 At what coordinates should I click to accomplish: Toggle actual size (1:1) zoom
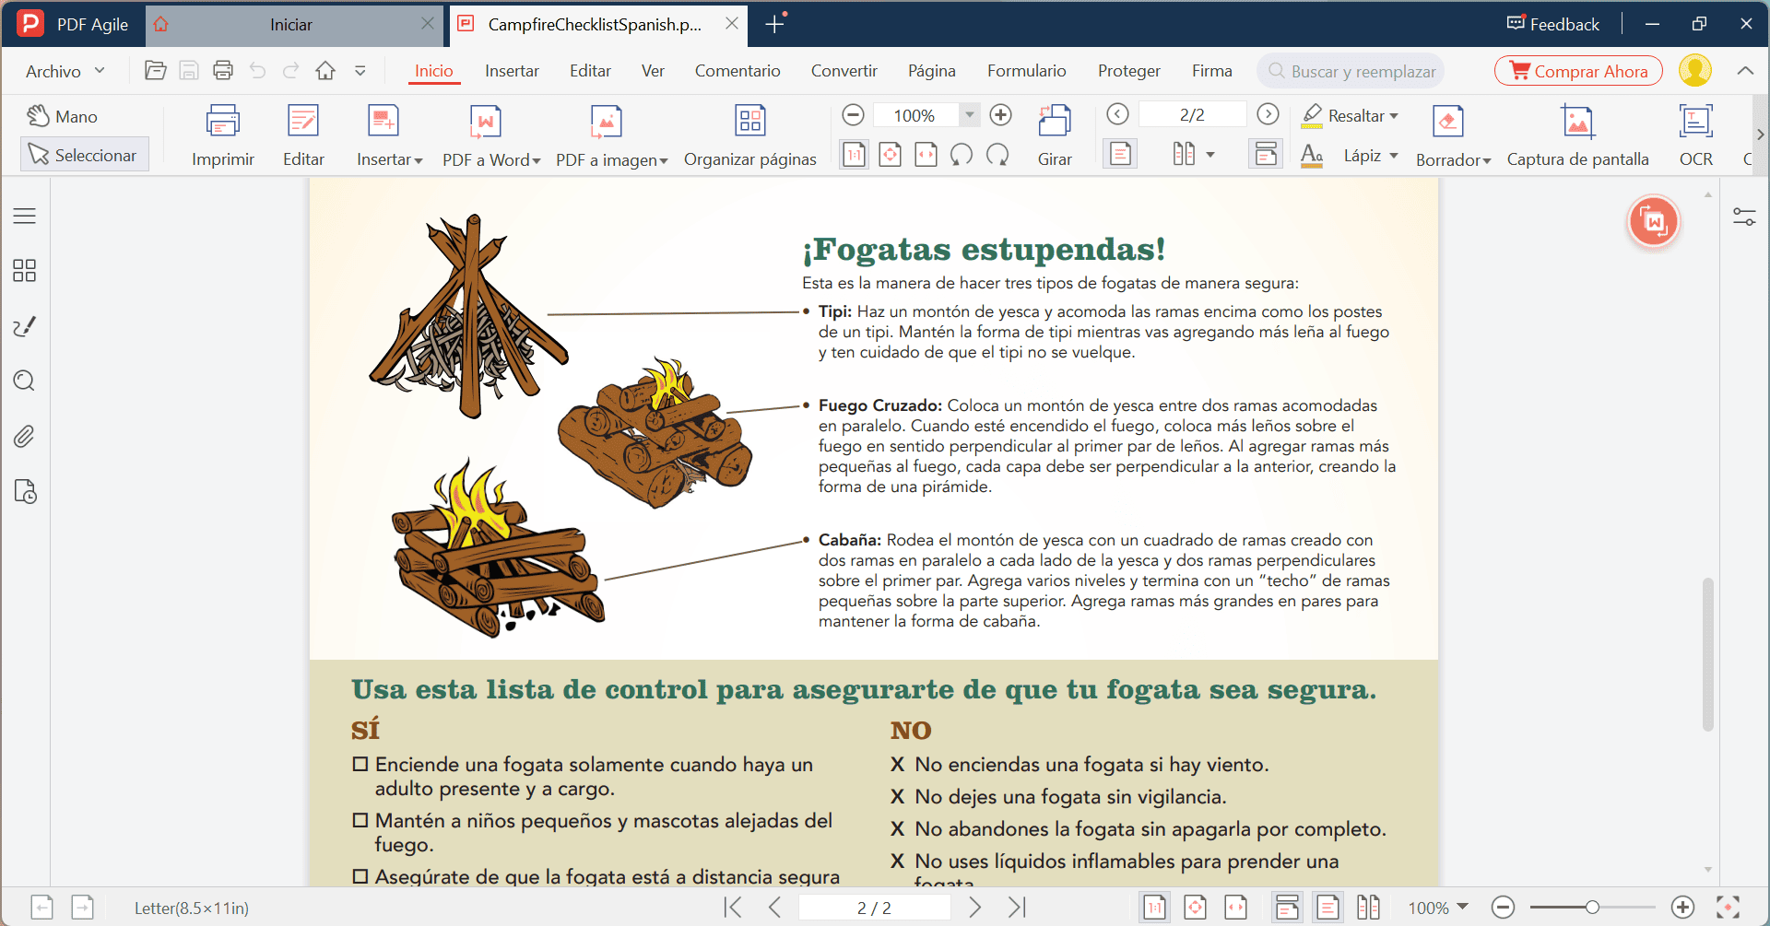(x=853, y=154)
